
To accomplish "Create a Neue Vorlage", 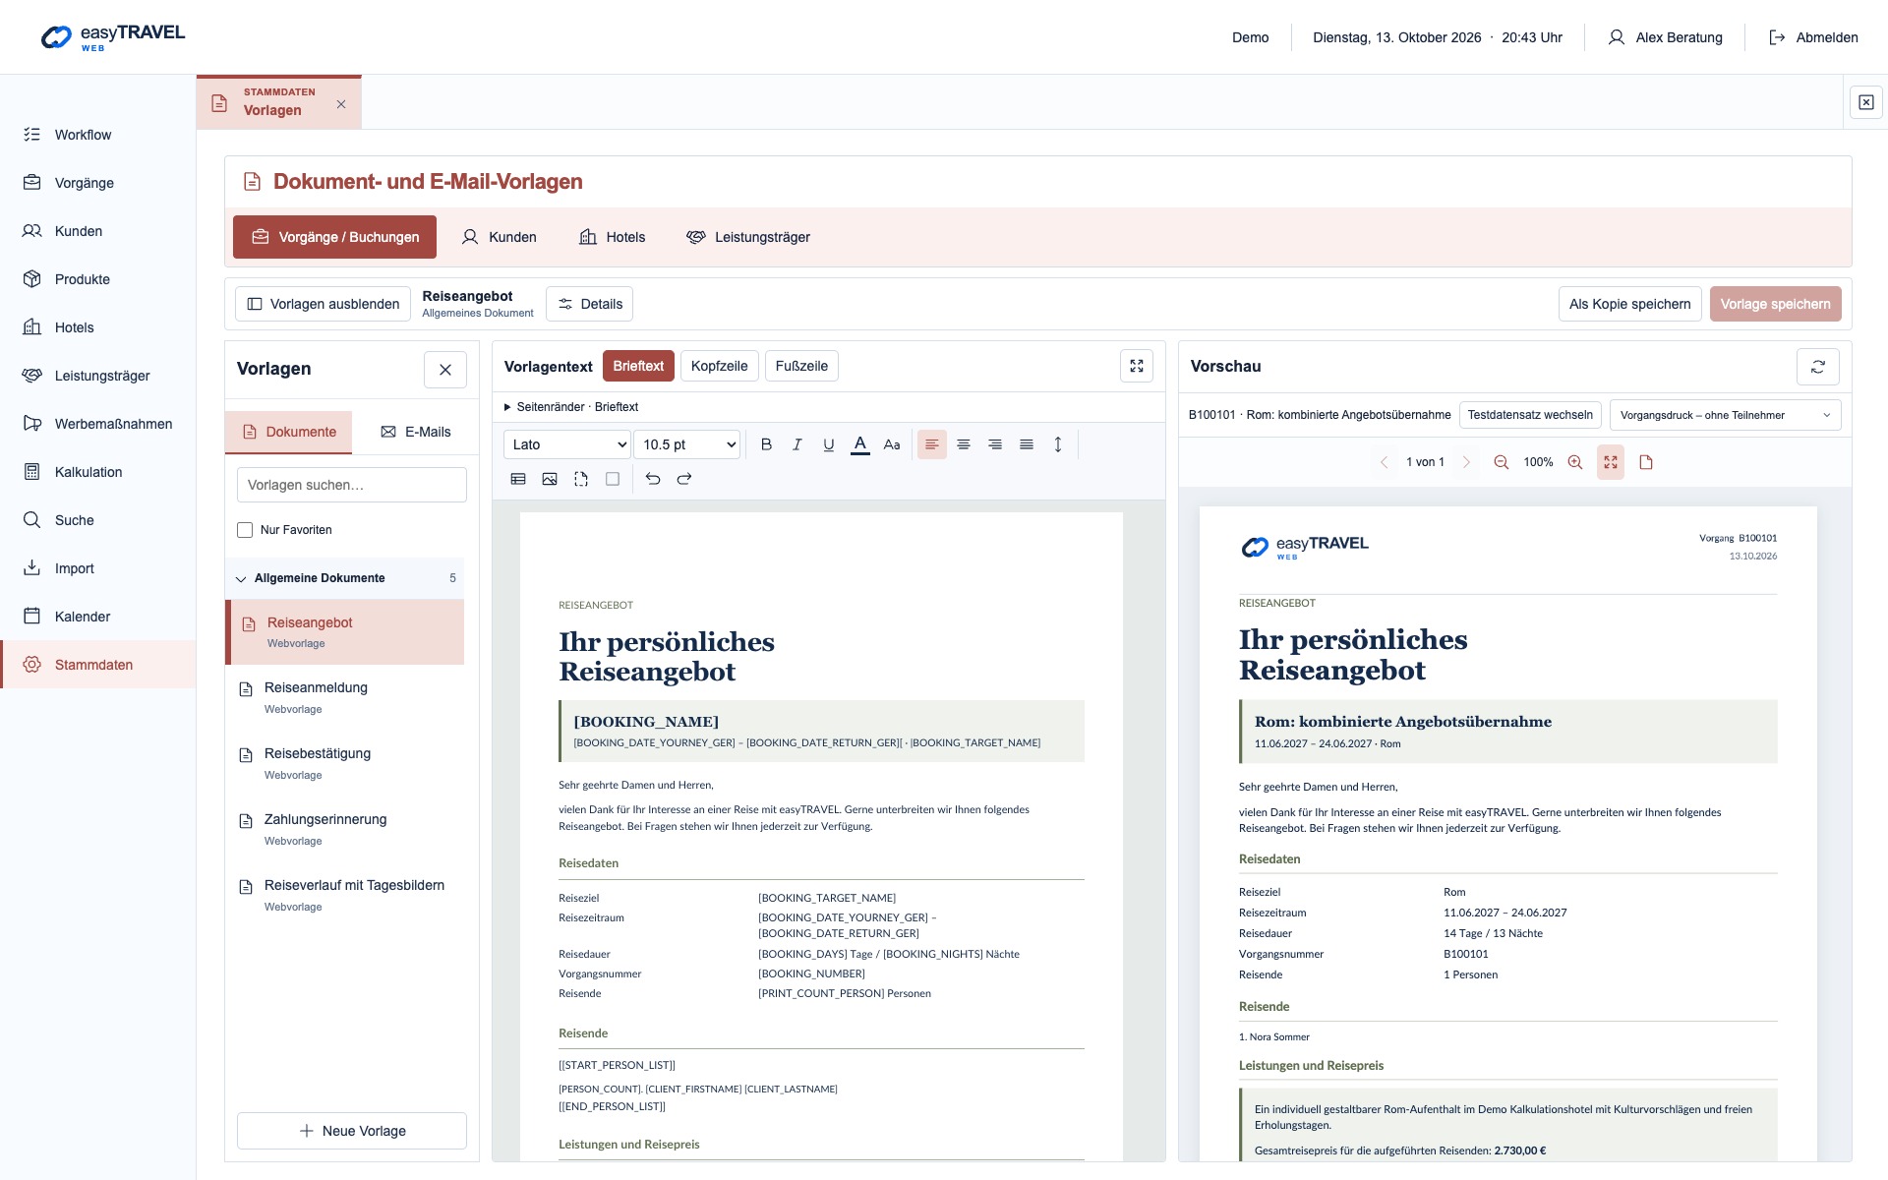I will pyautogui.click(x=352, y=1131).
